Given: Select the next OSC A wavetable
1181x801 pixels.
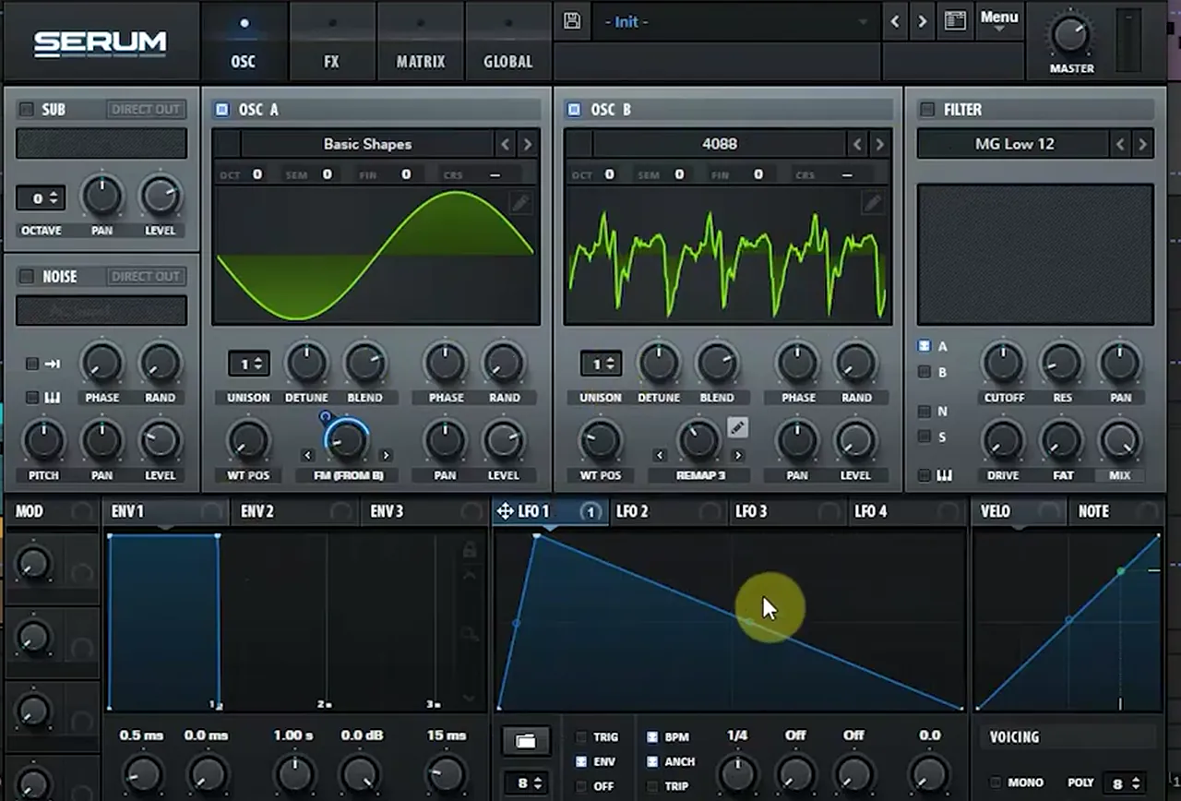Looking at the screenshot, I should pyautogui.click(x=527, y=144).
